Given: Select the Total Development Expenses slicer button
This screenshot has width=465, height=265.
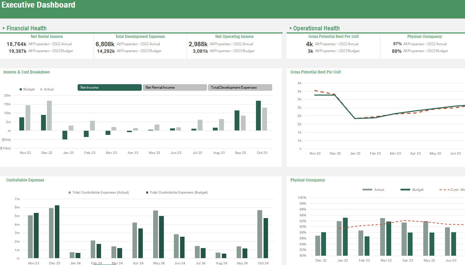Looking at the screenshot, I should coord(240,87).
